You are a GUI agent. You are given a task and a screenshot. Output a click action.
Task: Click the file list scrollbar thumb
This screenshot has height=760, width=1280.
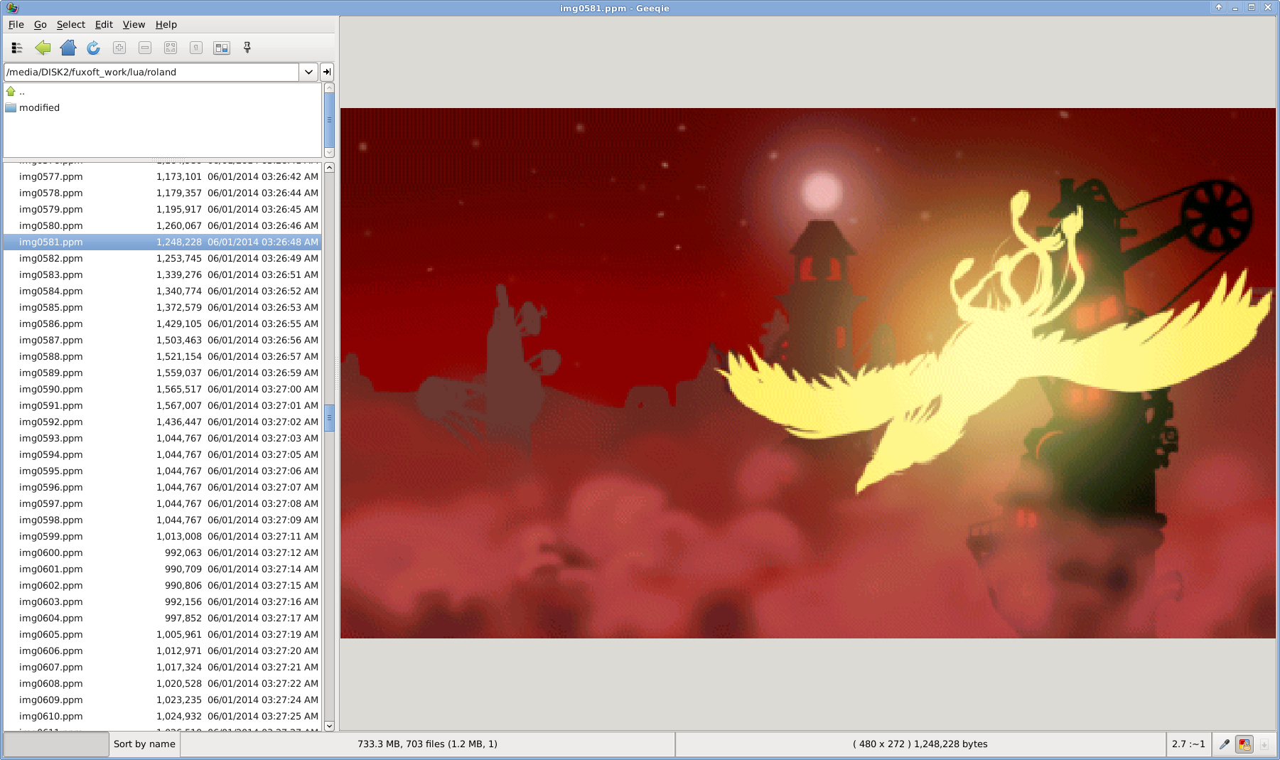(329, 418)
